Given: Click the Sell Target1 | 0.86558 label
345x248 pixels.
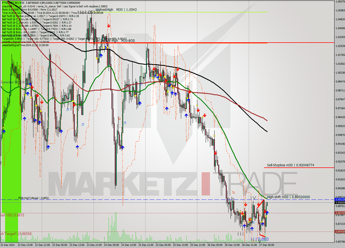Looking at the screenshot, I should (16, 234).
